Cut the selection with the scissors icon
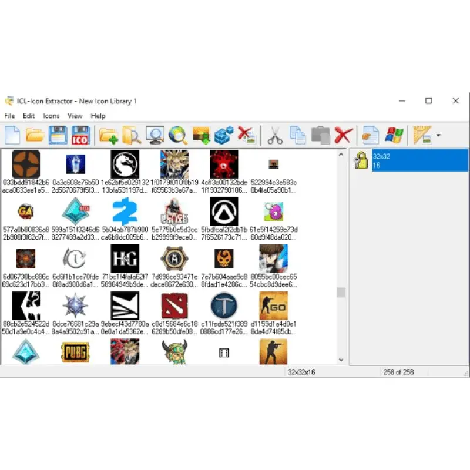Screen dimensions: 470x470 (275, 136)
